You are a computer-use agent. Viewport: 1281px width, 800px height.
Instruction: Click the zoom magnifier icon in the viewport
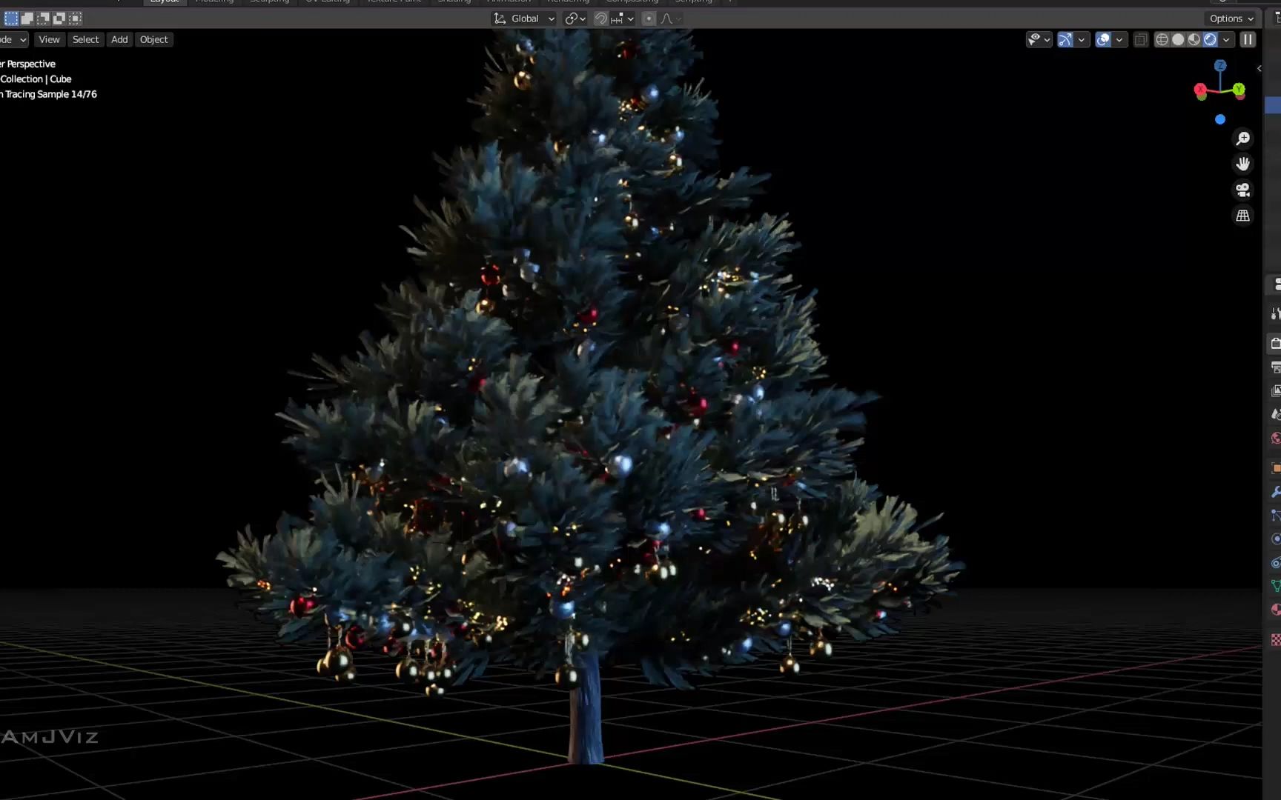[1244, 138]
